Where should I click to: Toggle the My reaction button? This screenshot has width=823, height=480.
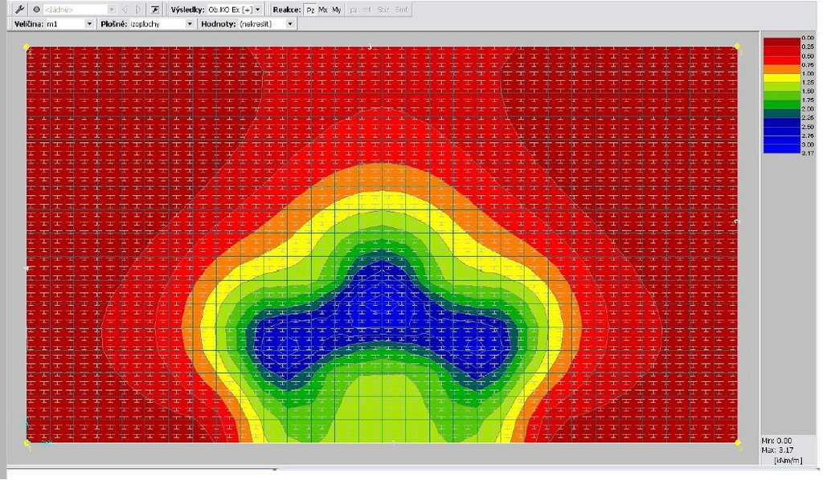pos(337,10)
